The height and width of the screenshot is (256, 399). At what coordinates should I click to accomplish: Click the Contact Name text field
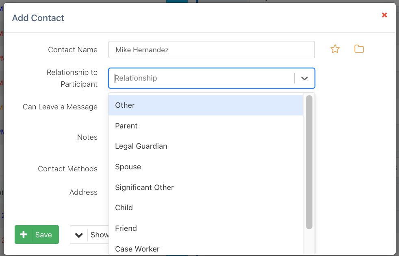pos(211,50)
